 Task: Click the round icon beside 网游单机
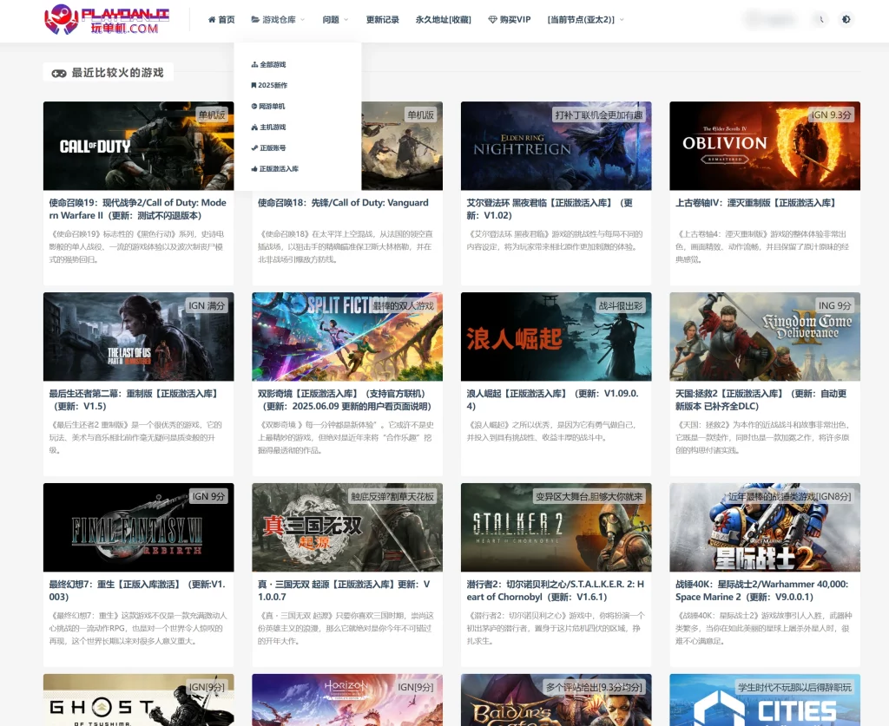pos(254,107)
